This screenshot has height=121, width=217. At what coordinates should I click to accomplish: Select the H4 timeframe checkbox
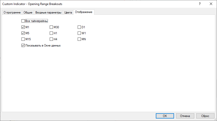click(x=51, y=39)
